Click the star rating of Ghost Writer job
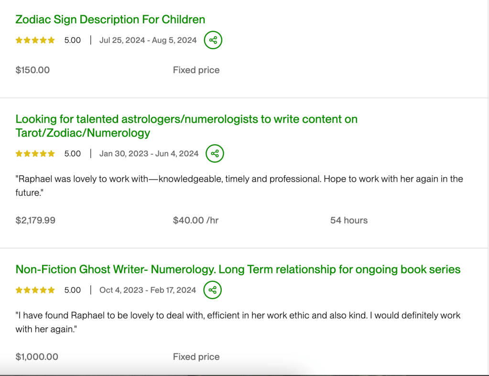 pyautogui.click(x=35, y=290)
